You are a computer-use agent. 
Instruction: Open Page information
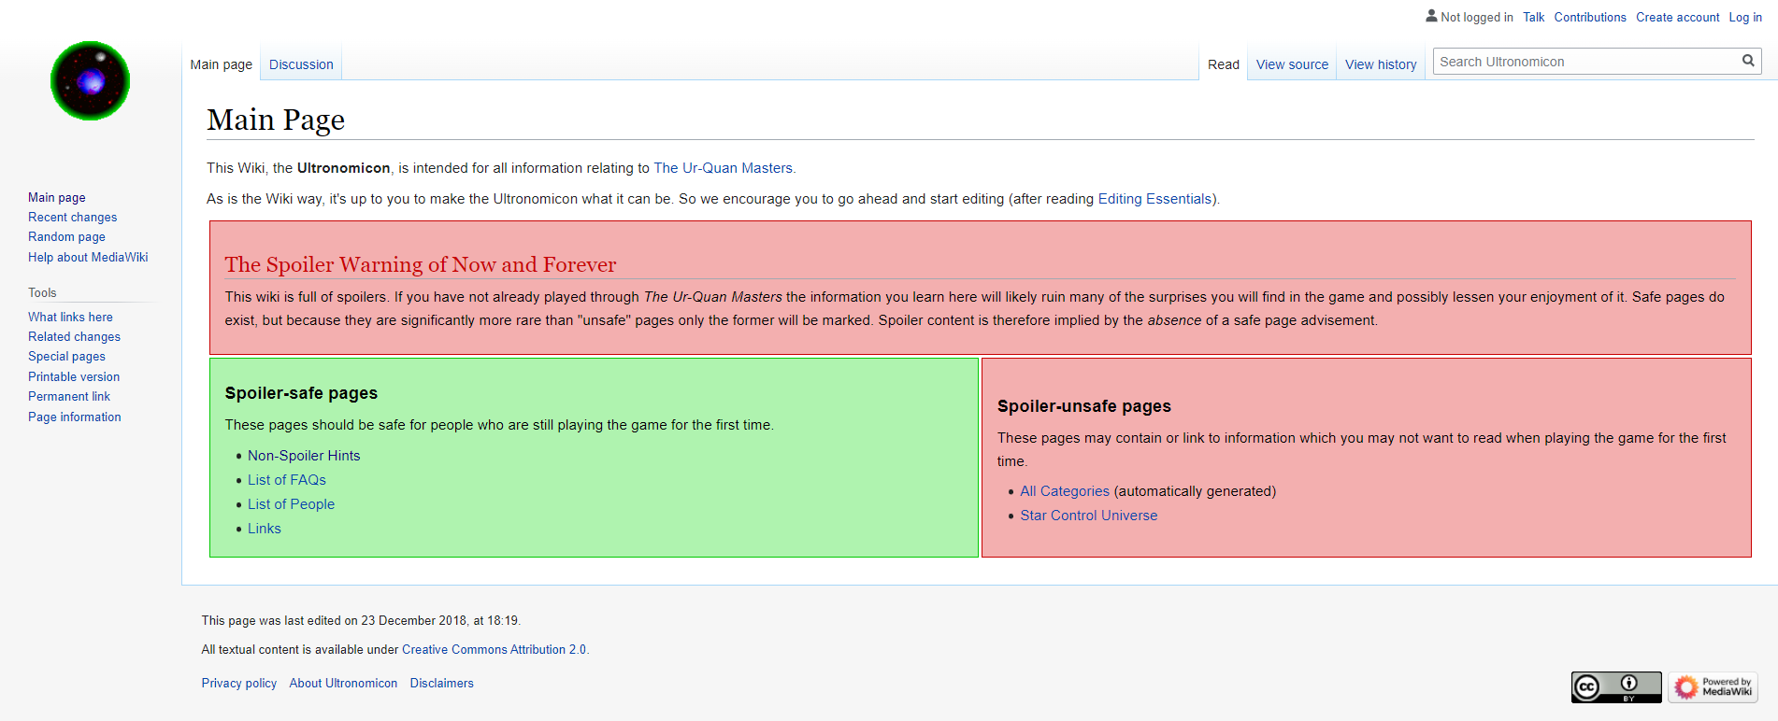click(75, 417)
